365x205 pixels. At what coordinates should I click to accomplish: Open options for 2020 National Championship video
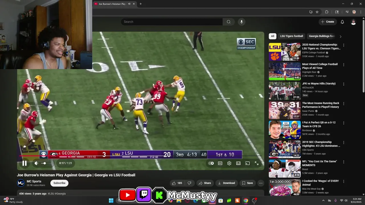click(344, 45)
